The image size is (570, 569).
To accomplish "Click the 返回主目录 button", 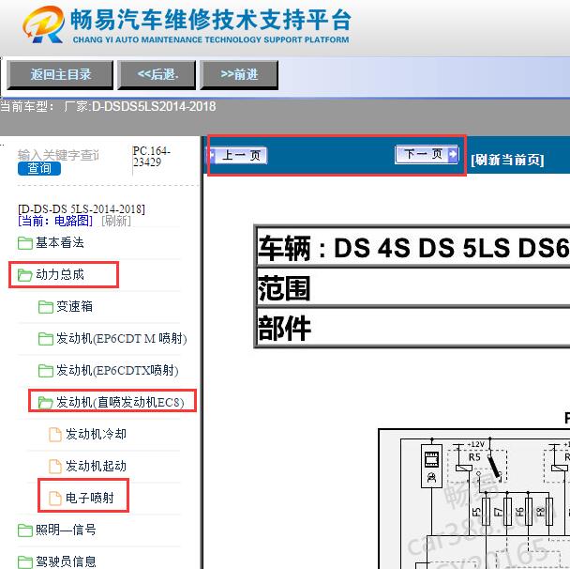I will tap(60, 75).
